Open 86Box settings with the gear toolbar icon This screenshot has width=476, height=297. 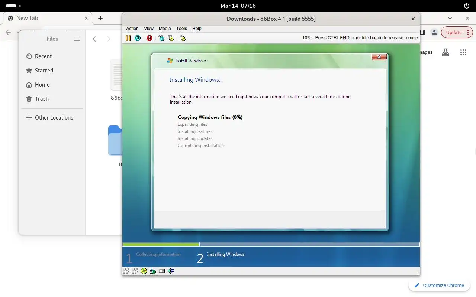click(183, 38)
